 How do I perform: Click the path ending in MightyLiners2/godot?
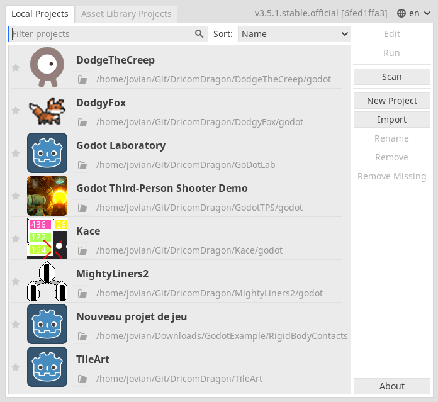point(210,293)
